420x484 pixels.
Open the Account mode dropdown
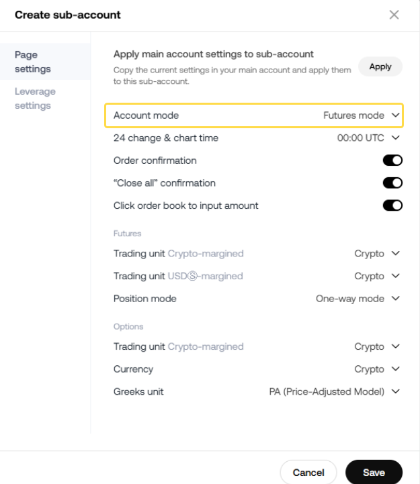[396, 115]
